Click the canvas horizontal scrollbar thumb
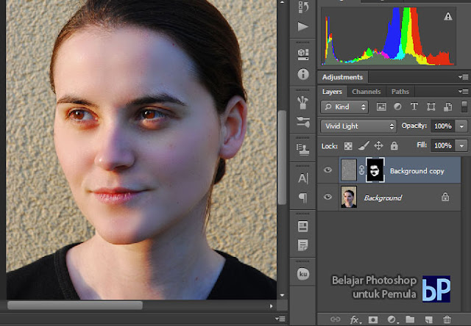 (x=75, y=305)
